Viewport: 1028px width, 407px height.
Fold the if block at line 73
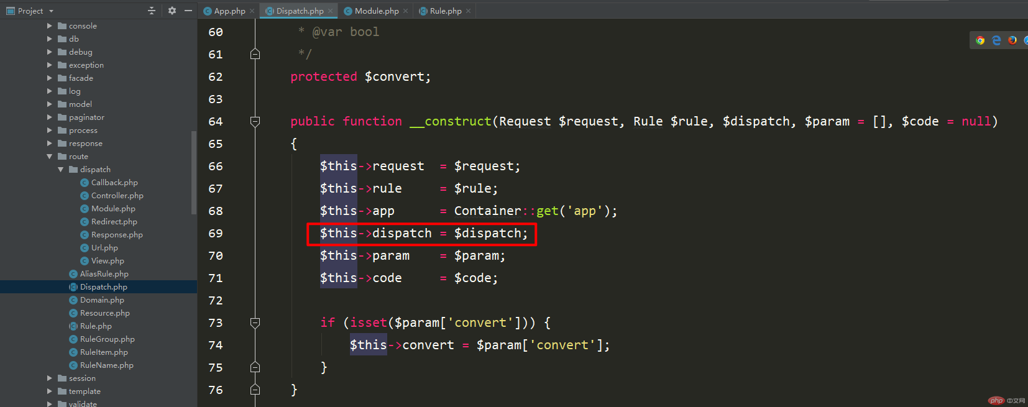255,322
